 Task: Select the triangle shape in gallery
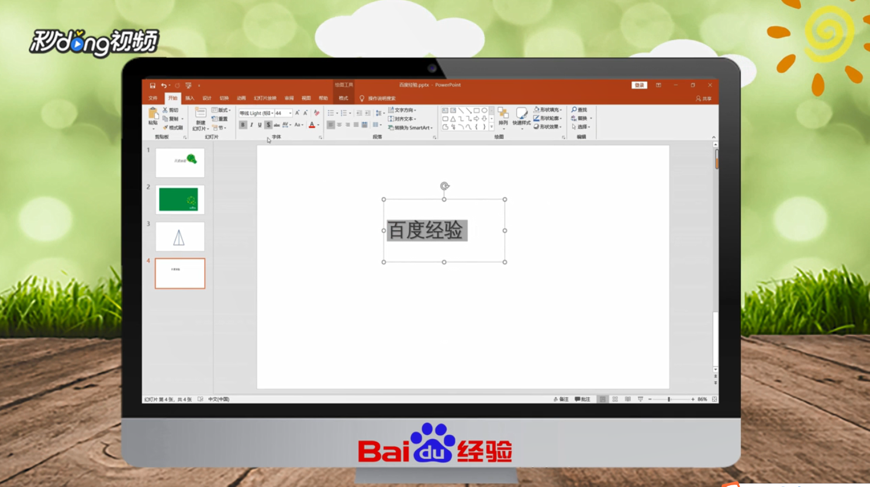[x=453, y=119]
